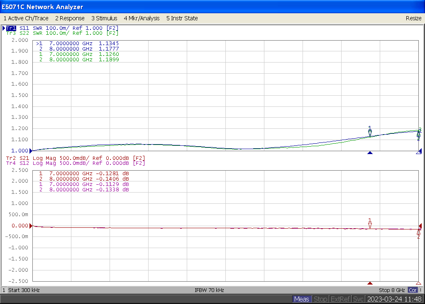Expand the 2 Response menu

(70, 18)
